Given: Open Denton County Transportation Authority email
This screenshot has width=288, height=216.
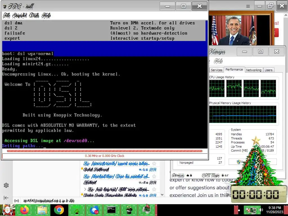Looking at the screenshot, I should pyautogui.click(x=110, y=195).
